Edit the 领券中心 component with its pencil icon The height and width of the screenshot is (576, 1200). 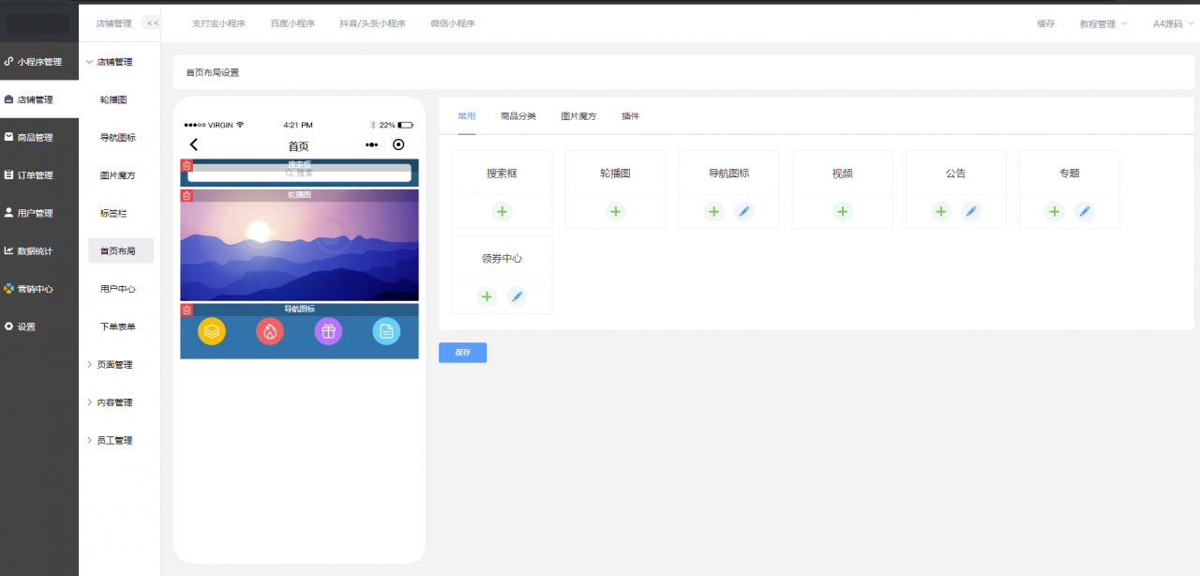click(x=517, y=297)
